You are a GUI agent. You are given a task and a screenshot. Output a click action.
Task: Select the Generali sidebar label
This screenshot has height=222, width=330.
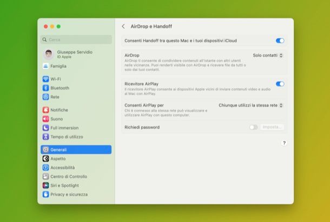pyautogui.click(x=58, y=150)
